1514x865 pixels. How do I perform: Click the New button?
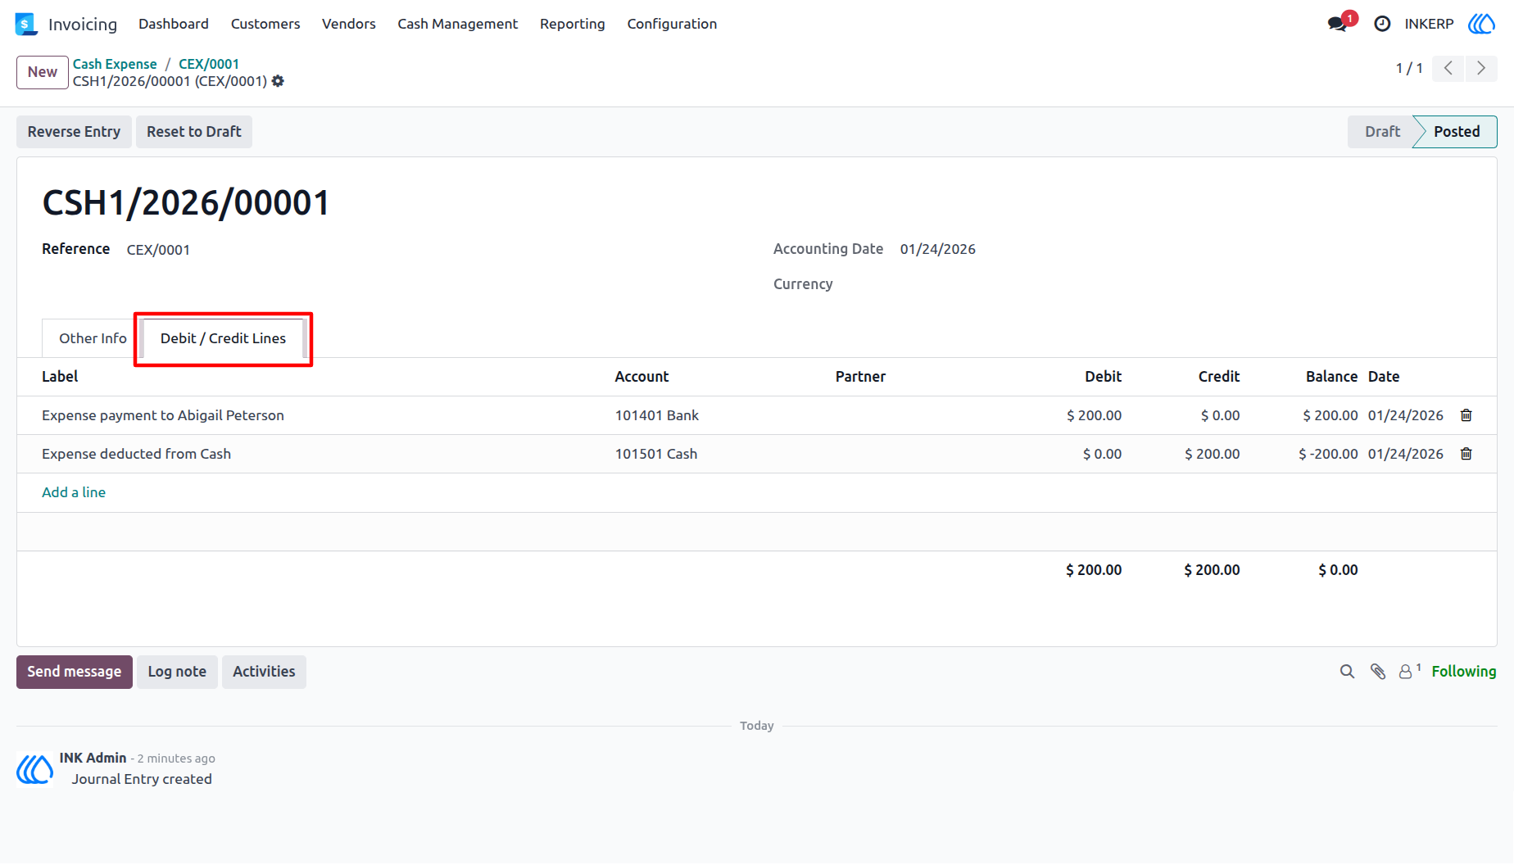pyautogui.click(x=43, y=72)
